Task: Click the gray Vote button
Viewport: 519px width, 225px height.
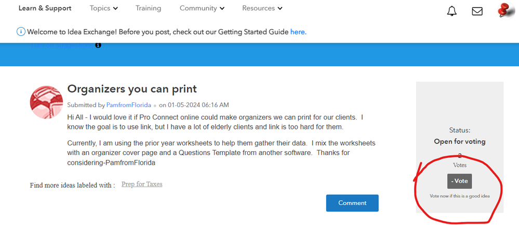Action: click(x=459, y=181)
